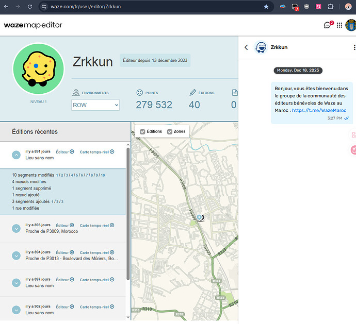Expand the 894 days edit entry
356x324 pixels.
click(x=16, y=256)
